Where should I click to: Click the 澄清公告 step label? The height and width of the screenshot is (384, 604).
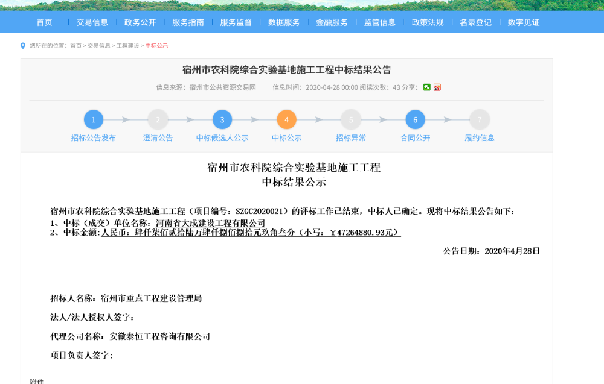coord(158,138)
